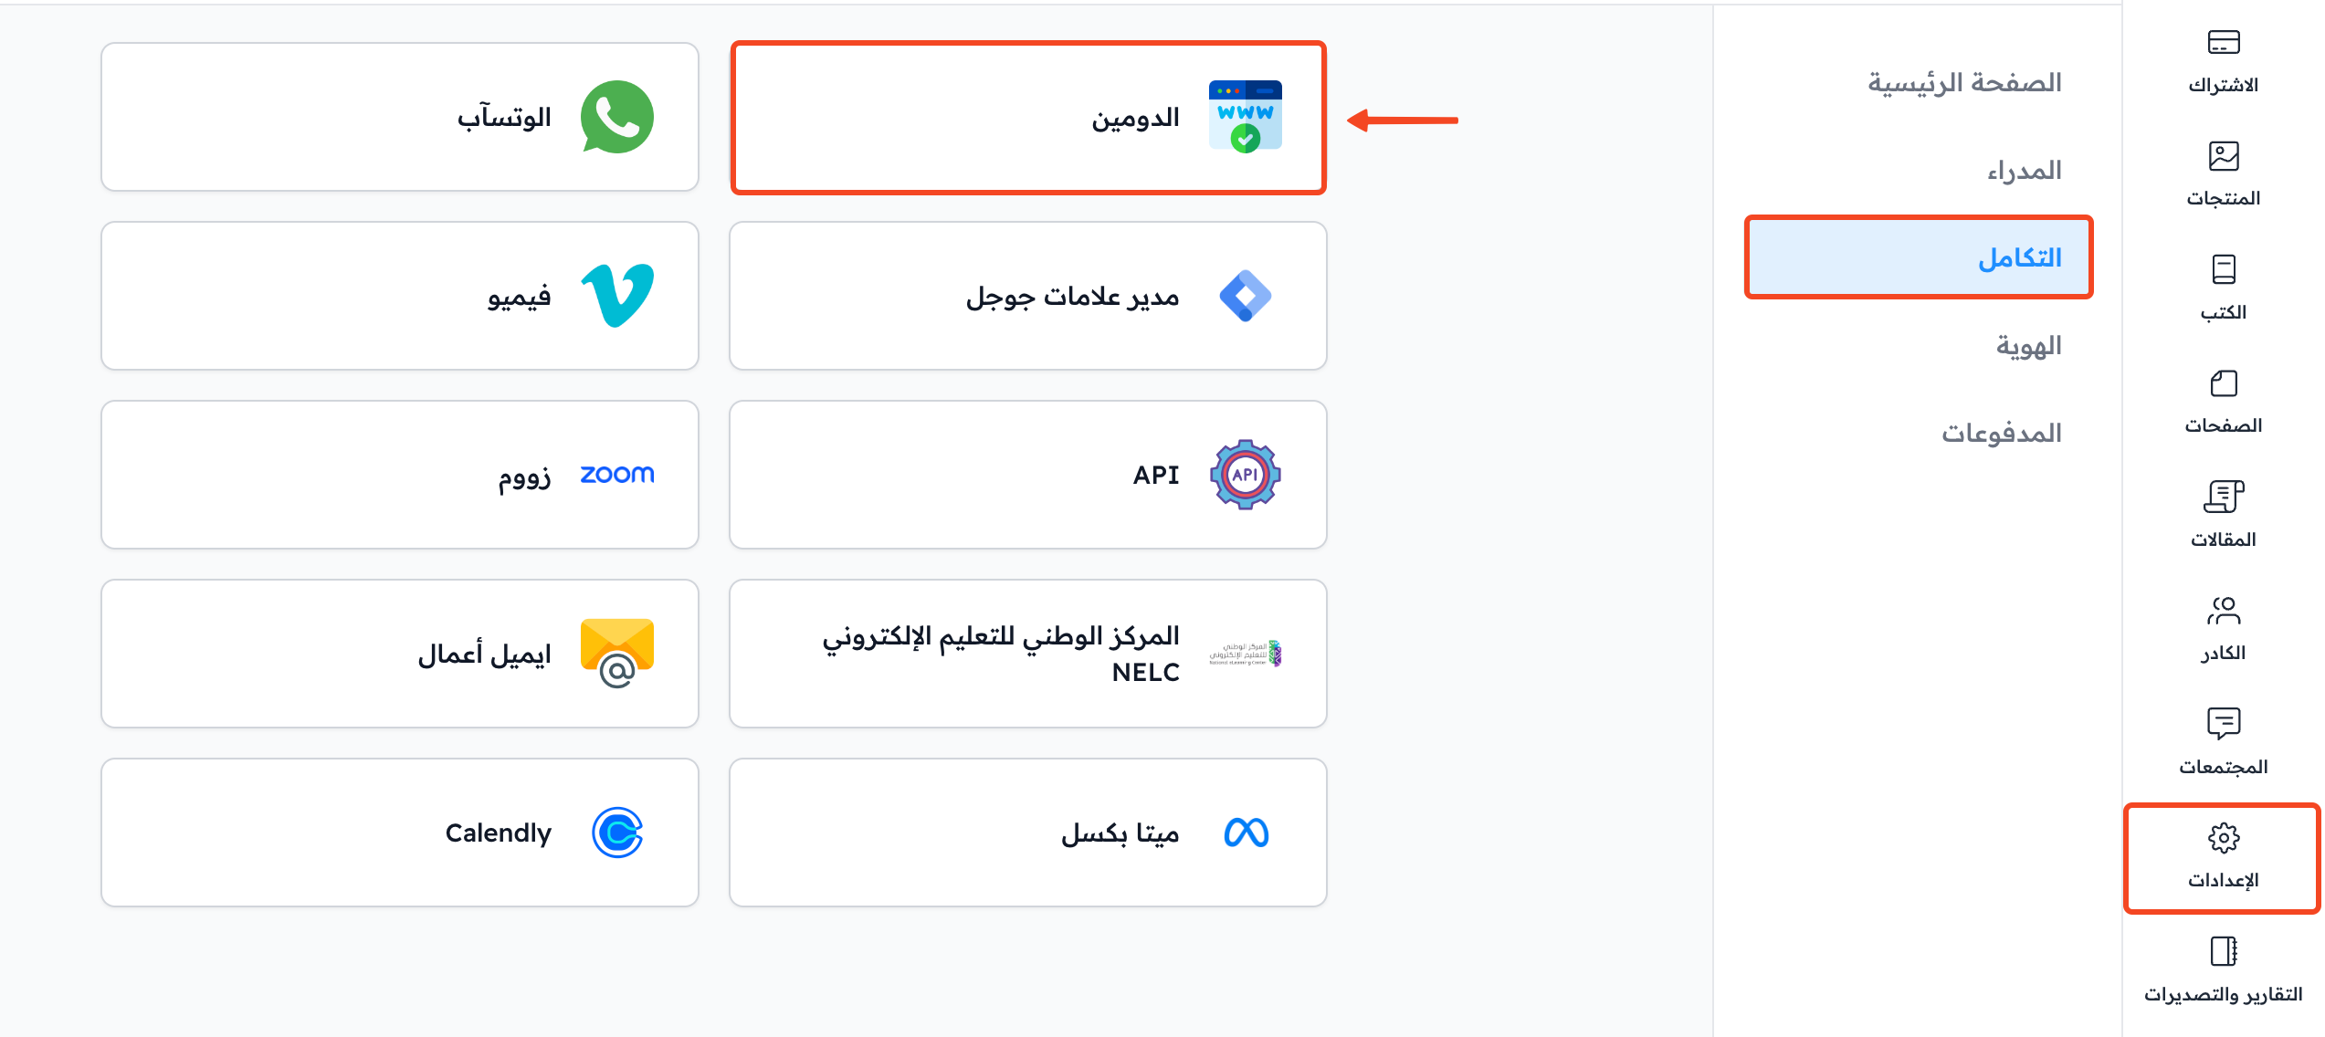Click the Google Tag Manager diamond icon
This screenshot has width=2325, height=1037.
click(1246, 296)
